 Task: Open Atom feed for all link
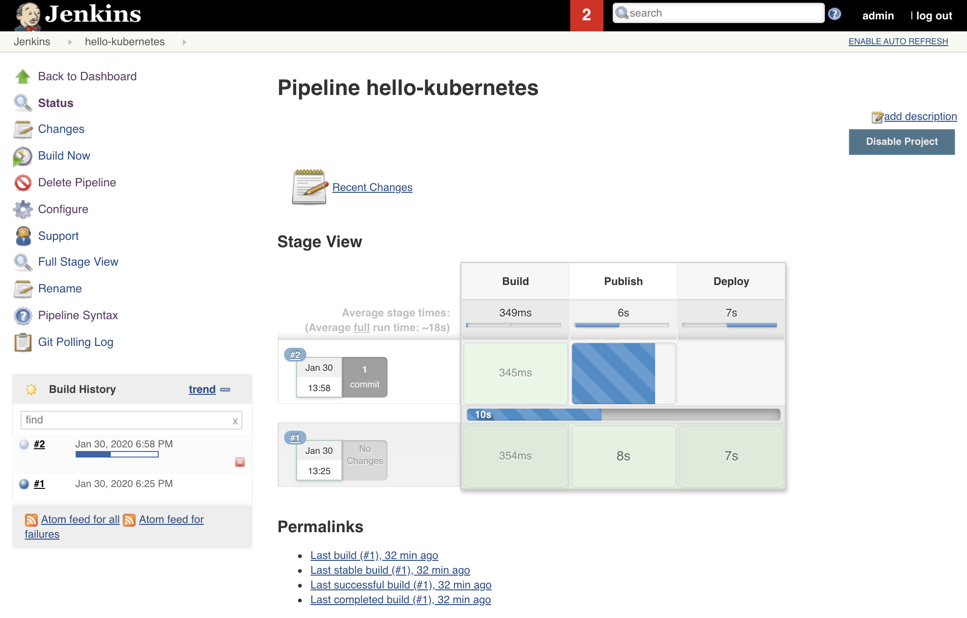[80, 519]
